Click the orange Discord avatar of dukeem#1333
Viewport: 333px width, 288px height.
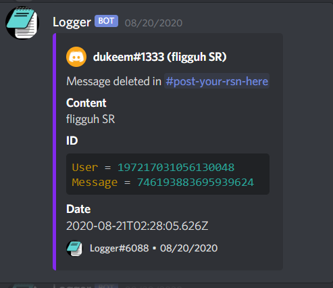(76, 57)
